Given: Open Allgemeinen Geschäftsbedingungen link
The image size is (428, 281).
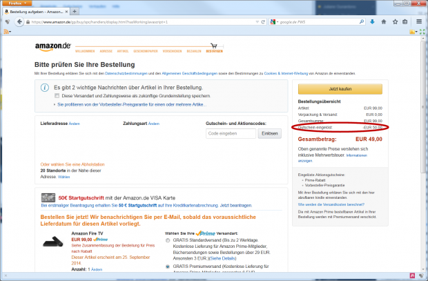Looking at the screenshot, I should 190,73.
